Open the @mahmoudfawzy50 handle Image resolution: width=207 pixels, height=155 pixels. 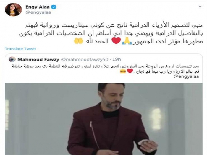coord(85,59)
